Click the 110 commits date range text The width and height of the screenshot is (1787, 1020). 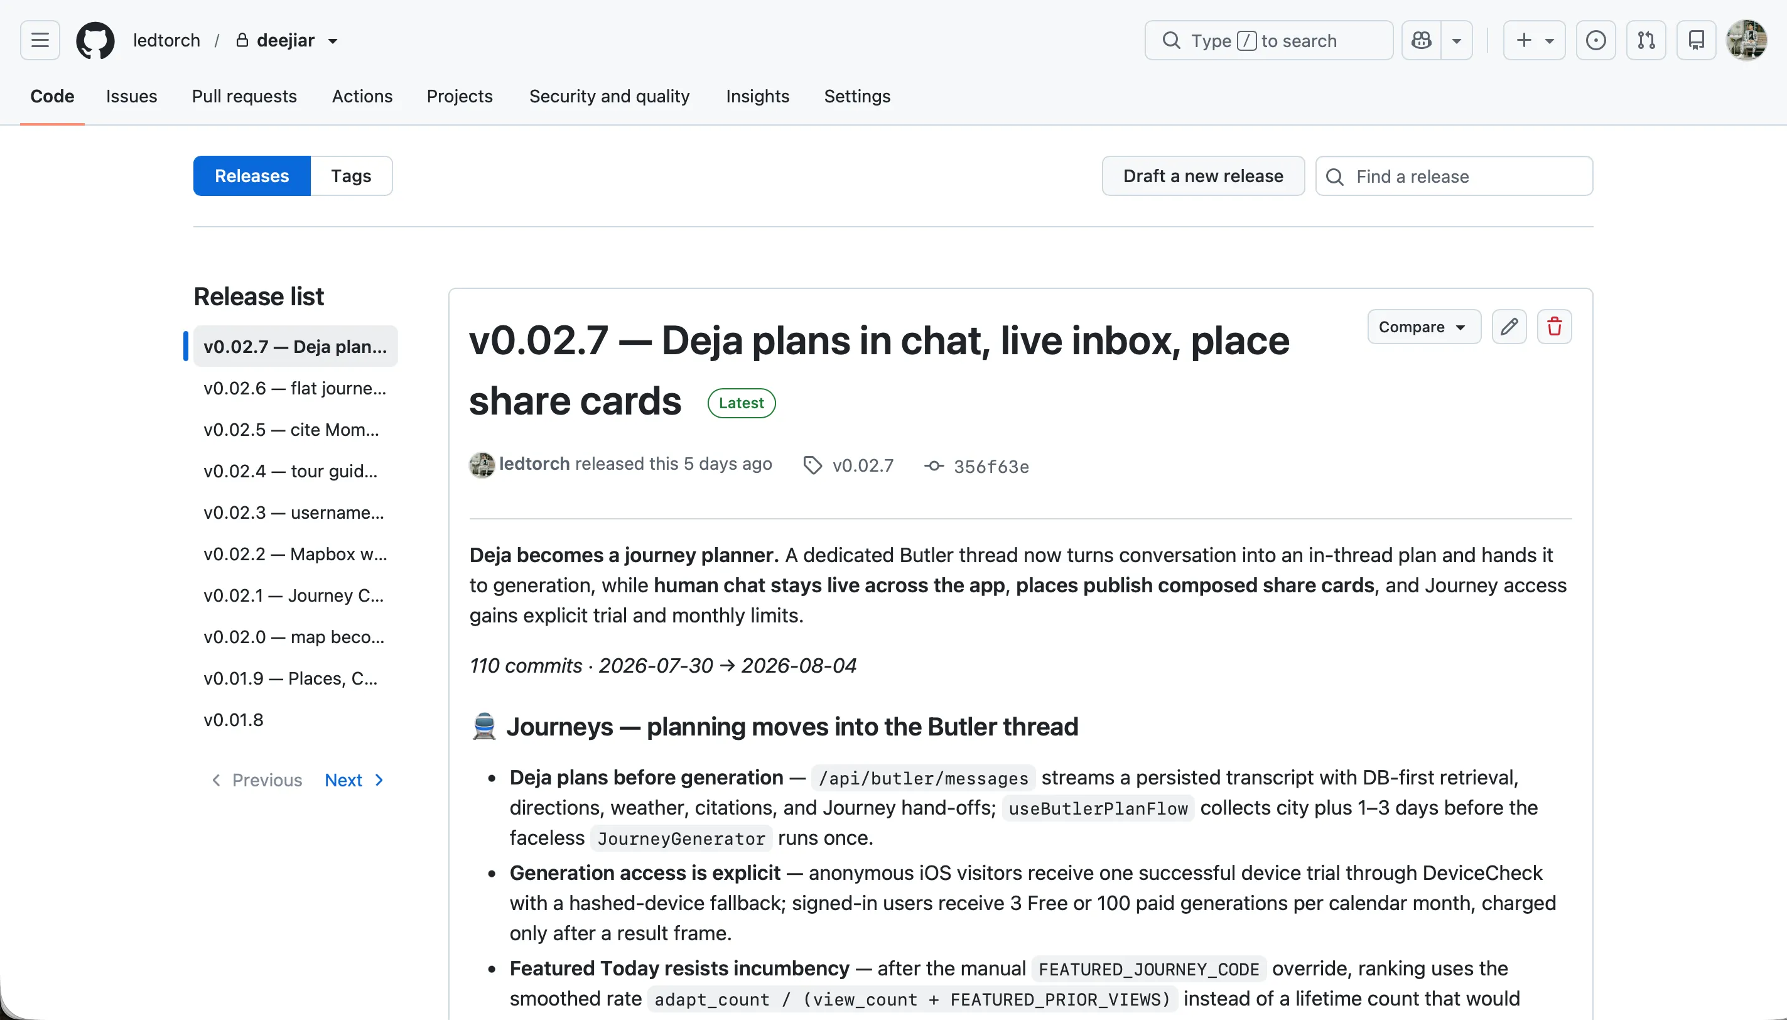coord(662,666)
